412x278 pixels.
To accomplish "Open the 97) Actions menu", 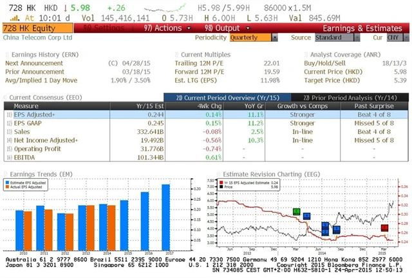I will 162,28.
